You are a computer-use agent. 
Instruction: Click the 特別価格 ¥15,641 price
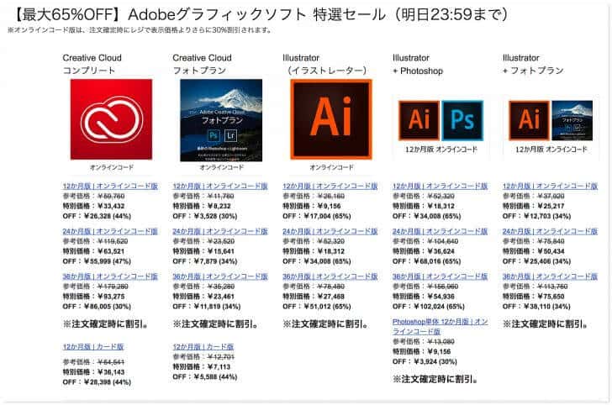point(203,251)
